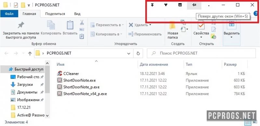Click the scissors Cut icon
Viewport: 260px width, 126px height.
(x=82, y=22)
